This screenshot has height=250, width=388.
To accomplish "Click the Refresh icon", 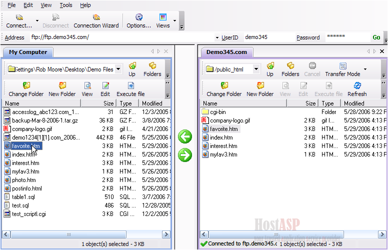I will 357,89.
